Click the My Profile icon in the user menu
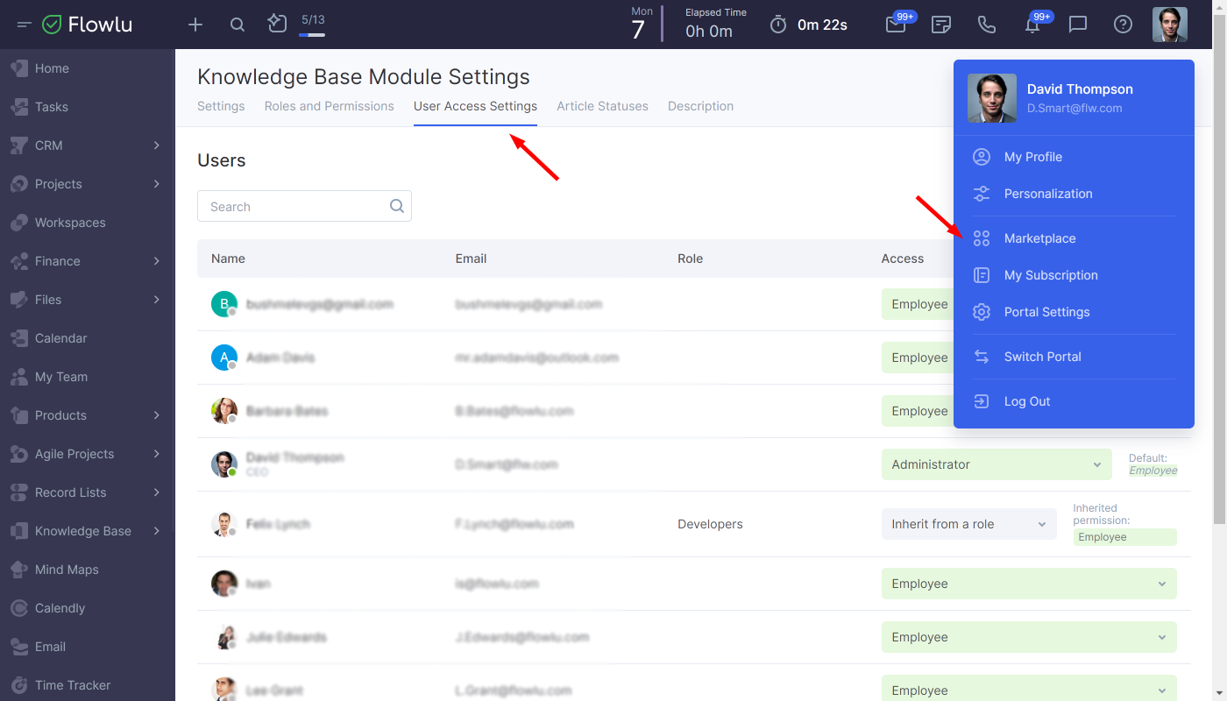The image size is (1227, 701). pyautogui.click(x=982, y=157)
